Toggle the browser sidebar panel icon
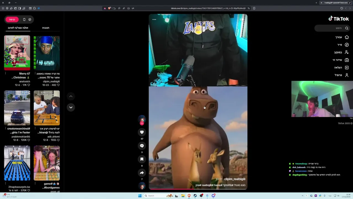 [x=20, y=8]
